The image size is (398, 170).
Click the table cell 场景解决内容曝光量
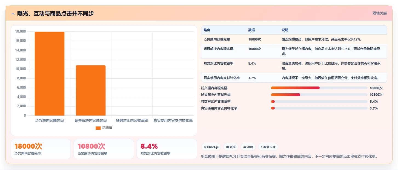(x=218, y=49)
